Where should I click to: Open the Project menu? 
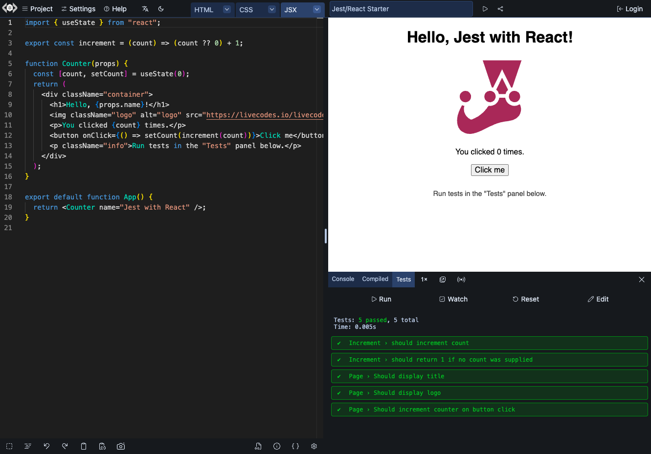click(x=37, y=9)
